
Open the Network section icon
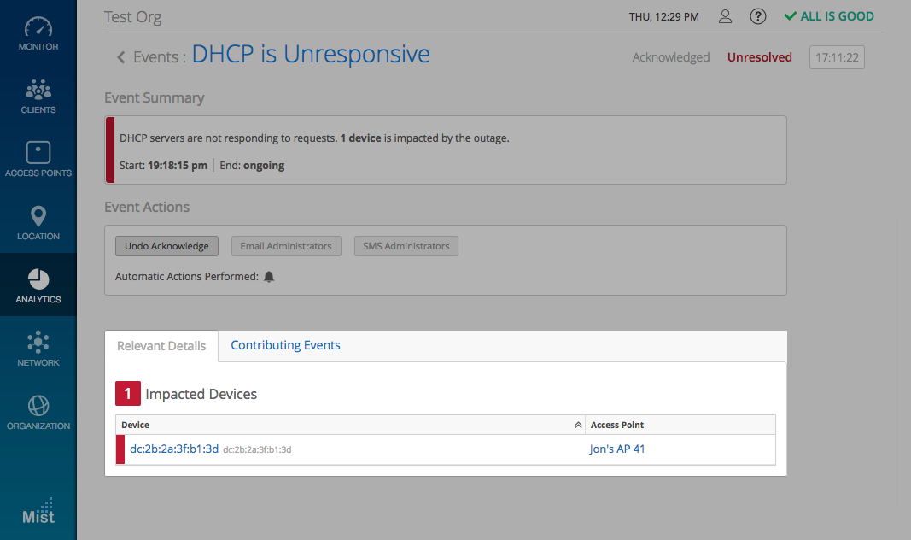38,343
